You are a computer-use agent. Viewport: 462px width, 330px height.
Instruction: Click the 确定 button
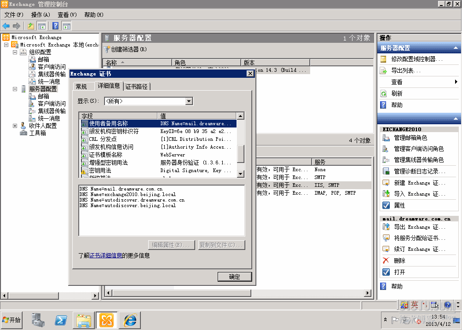pos(235,277)
